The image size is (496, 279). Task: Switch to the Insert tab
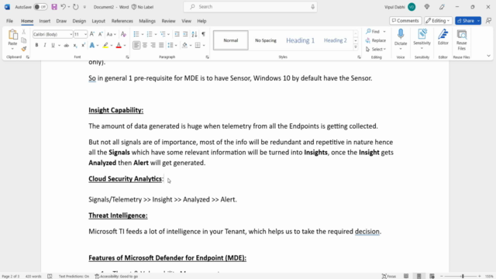[45, 21]
